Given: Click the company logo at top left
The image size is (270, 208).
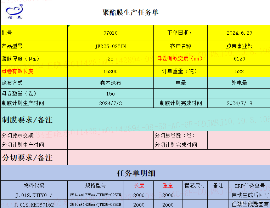Looking at the screenshot, I should pos(15,12).
